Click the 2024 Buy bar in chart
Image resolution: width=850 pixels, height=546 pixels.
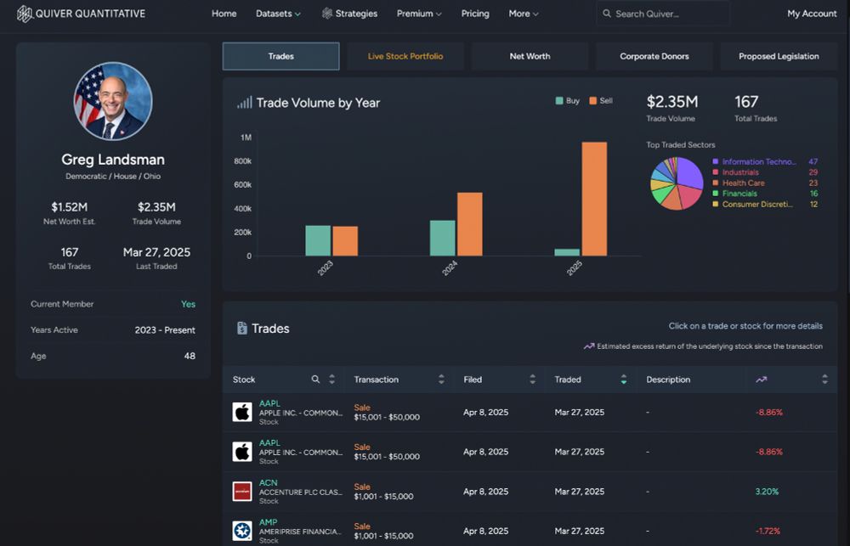(442, 238)
